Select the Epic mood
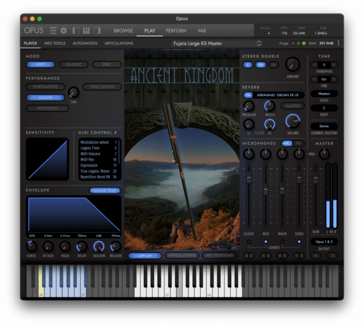The height and width of the screenshot is (327, 364). (x=107, y=64)
